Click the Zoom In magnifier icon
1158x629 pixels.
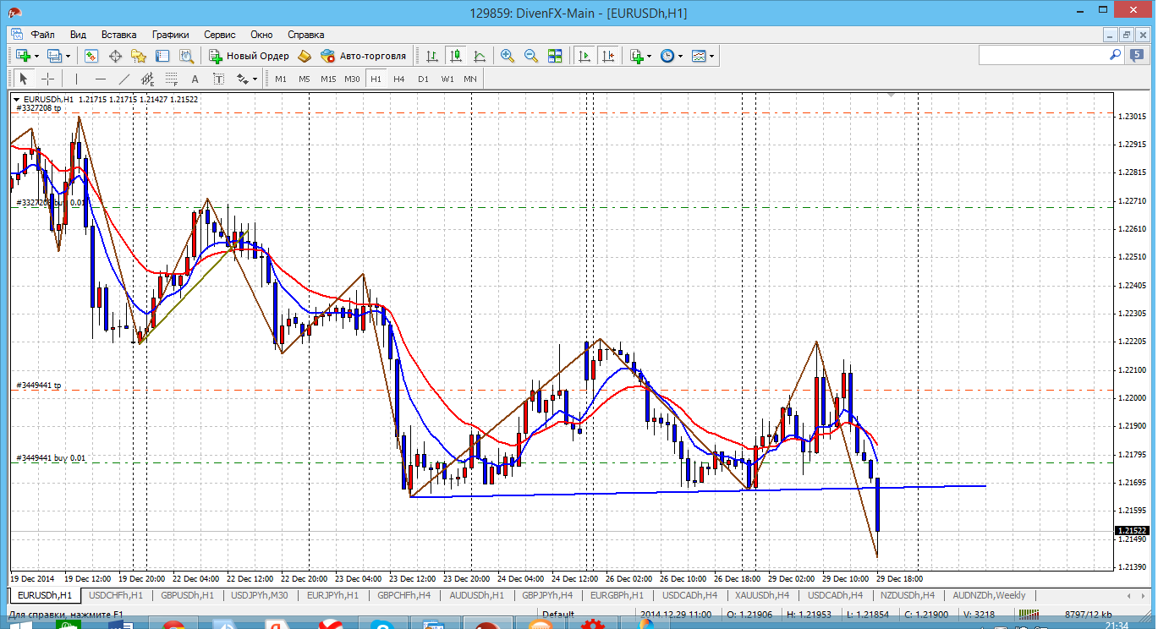[508, 56]
